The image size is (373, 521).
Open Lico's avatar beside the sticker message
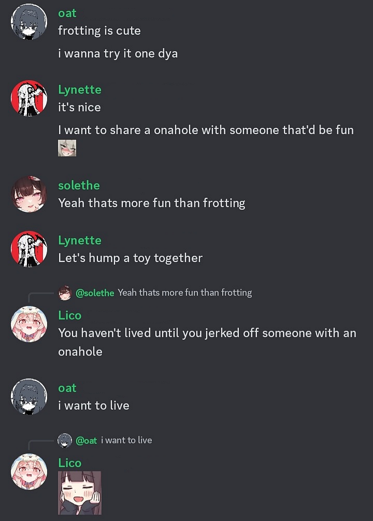[29, 472]
